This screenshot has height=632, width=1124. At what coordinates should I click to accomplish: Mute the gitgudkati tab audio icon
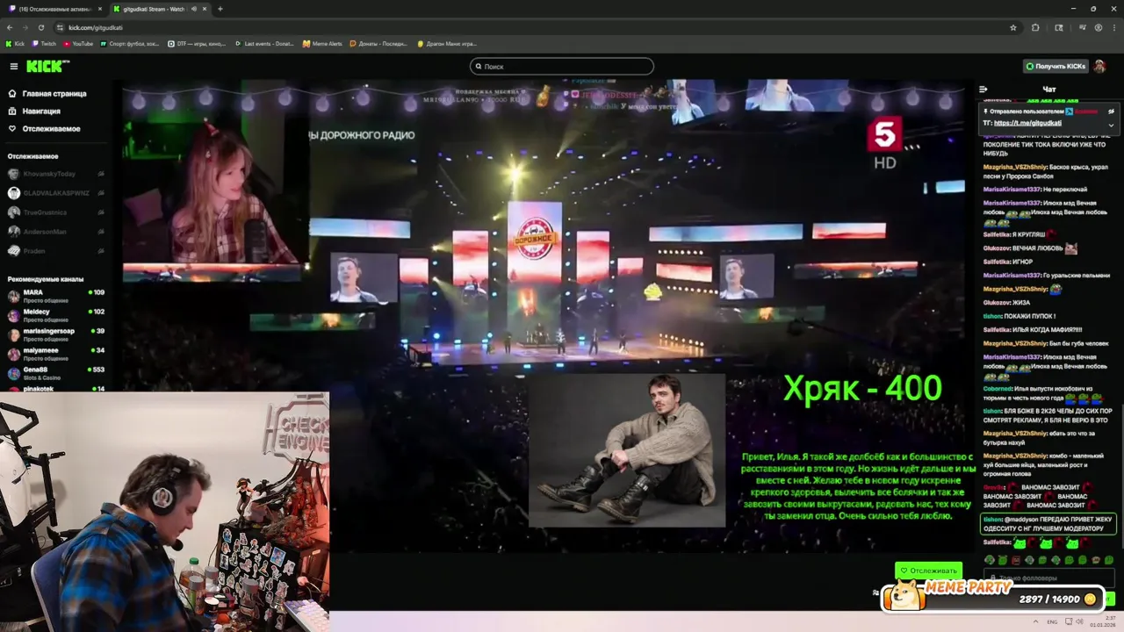[193, 9]
